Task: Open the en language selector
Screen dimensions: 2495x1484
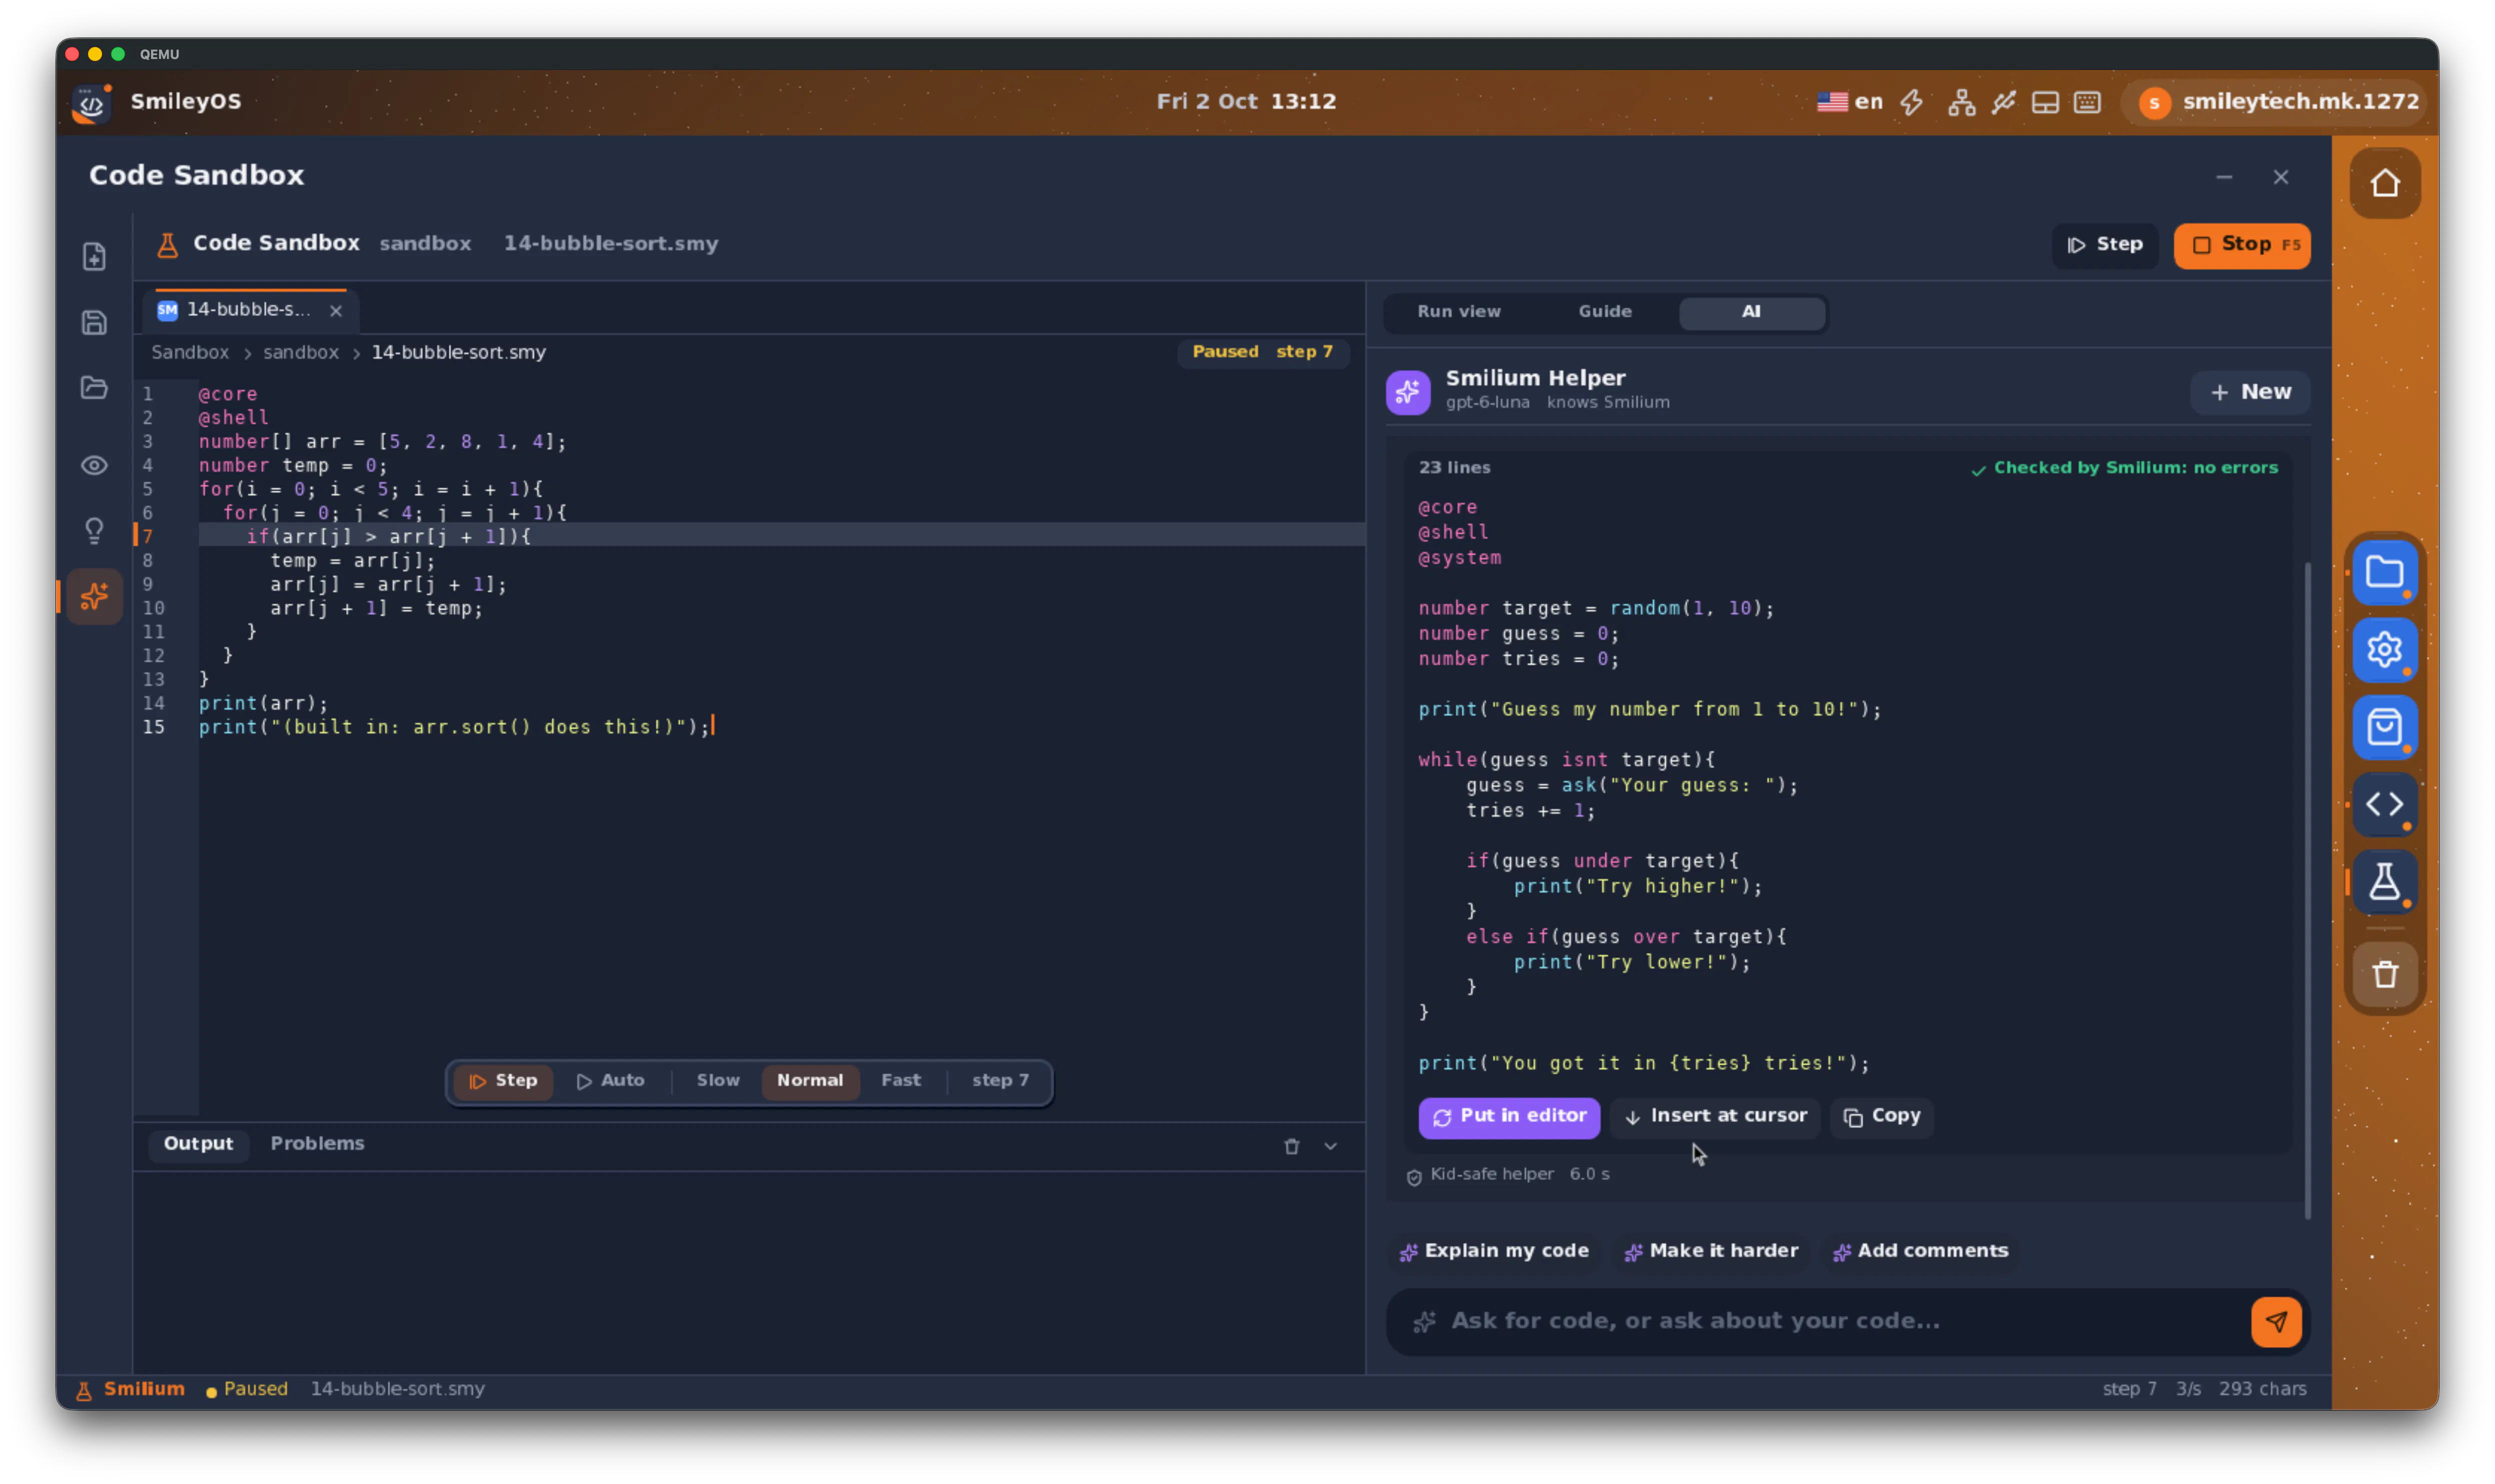Action: tap(1851, 102)
